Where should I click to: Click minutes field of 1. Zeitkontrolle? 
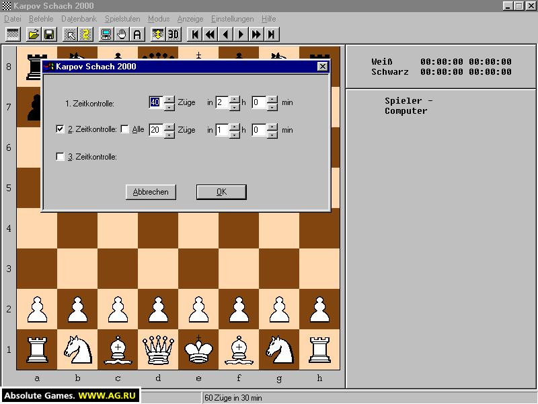[260, 103]
